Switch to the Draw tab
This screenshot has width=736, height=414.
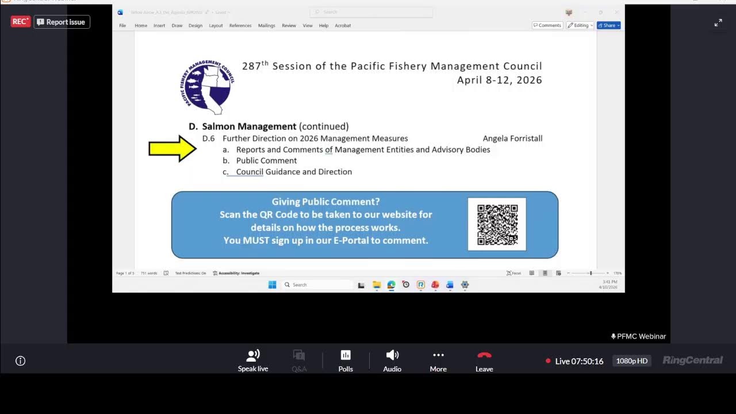pyautogui.click(x=177, y=26)
